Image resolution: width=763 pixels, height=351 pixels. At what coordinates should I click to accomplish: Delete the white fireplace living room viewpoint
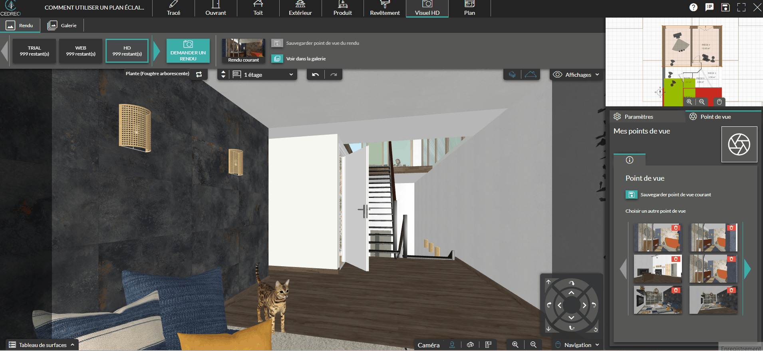tap(676, 259)
